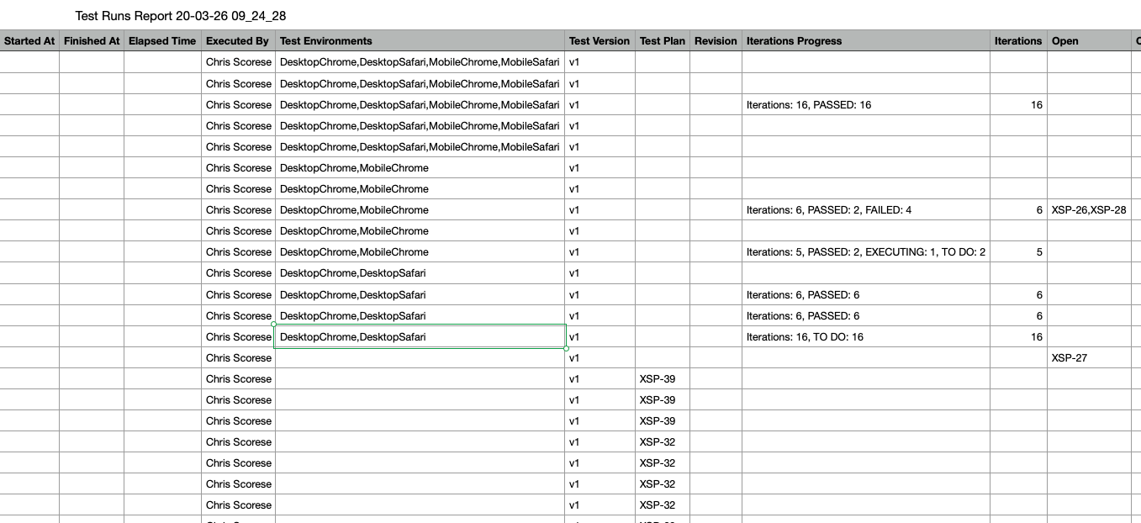
Task: Click the Elapsed Time column header
Action: [162, 40]
